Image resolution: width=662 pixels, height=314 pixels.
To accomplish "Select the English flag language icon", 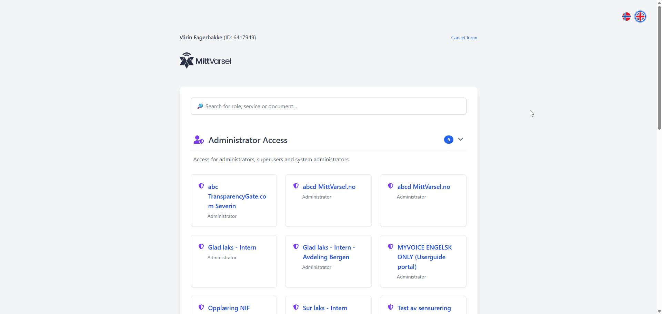I will point(640,17).
